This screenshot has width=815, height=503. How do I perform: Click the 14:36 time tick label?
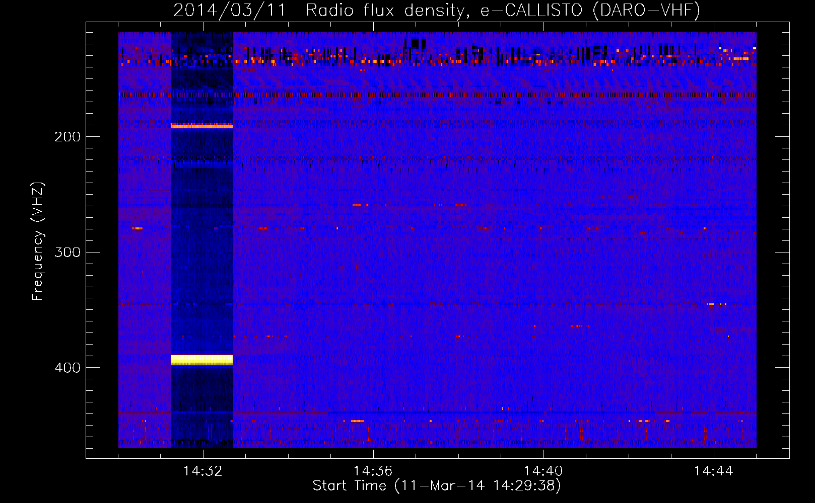[x=373, y=471]
